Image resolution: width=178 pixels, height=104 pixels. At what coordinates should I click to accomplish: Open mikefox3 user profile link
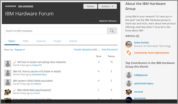37,84
